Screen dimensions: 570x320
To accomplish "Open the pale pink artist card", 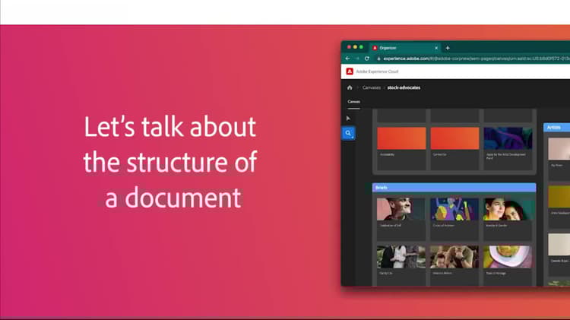I will (x=559, y=149).
